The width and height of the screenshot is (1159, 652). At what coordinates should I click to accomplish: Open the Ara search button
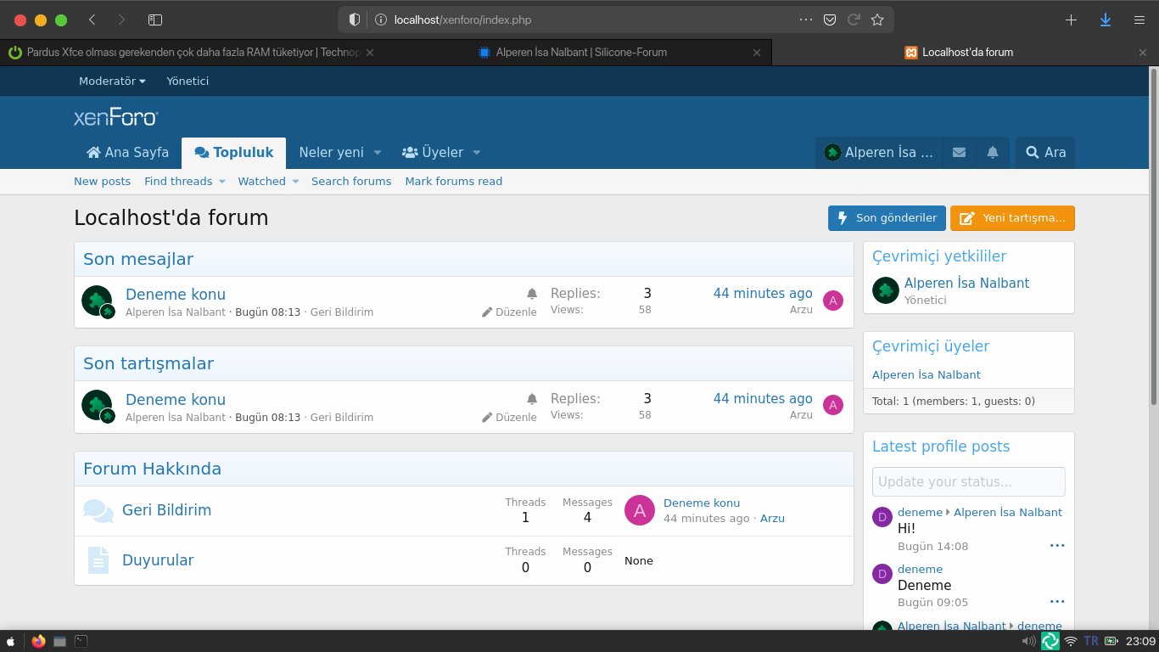[1045, 153]
